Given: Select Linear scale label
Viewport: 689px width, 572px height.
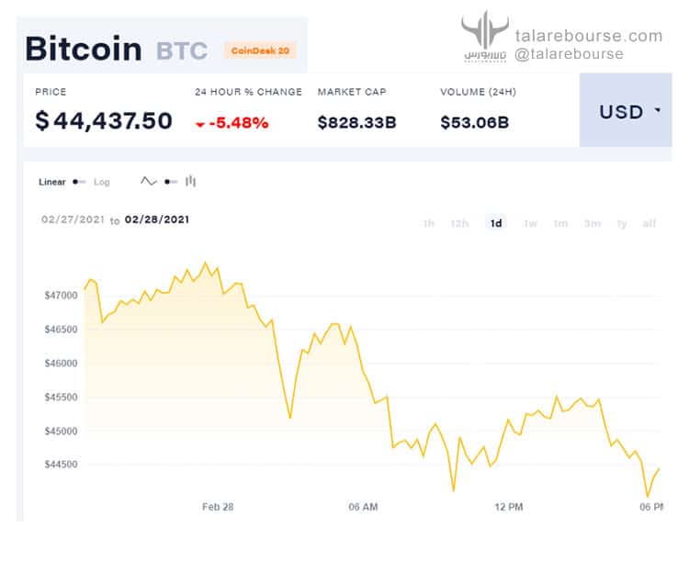Looking at the screenshot, I should [51, 182].
